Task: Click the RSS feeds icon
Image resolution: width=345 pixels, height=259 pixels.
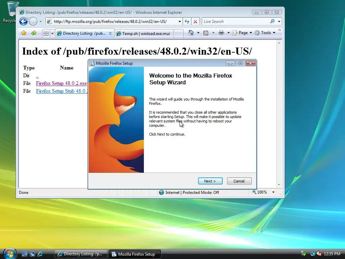Action: 206,33
